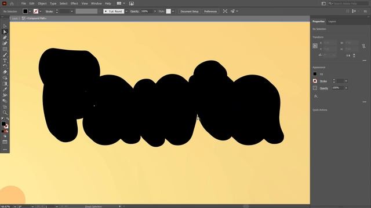The height and width of the screenshot is (208, 371).
Task: Select the Blend tool
Action: (x=5, y=95)
